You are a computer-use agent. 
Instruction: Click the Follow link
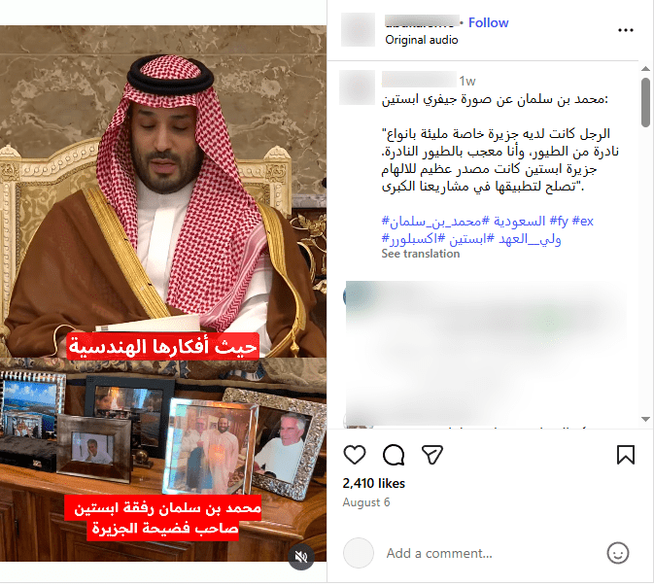coord(489,22)
